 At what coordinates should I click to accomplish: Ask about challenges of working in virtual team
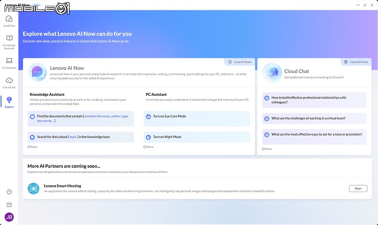pos(315,119)
